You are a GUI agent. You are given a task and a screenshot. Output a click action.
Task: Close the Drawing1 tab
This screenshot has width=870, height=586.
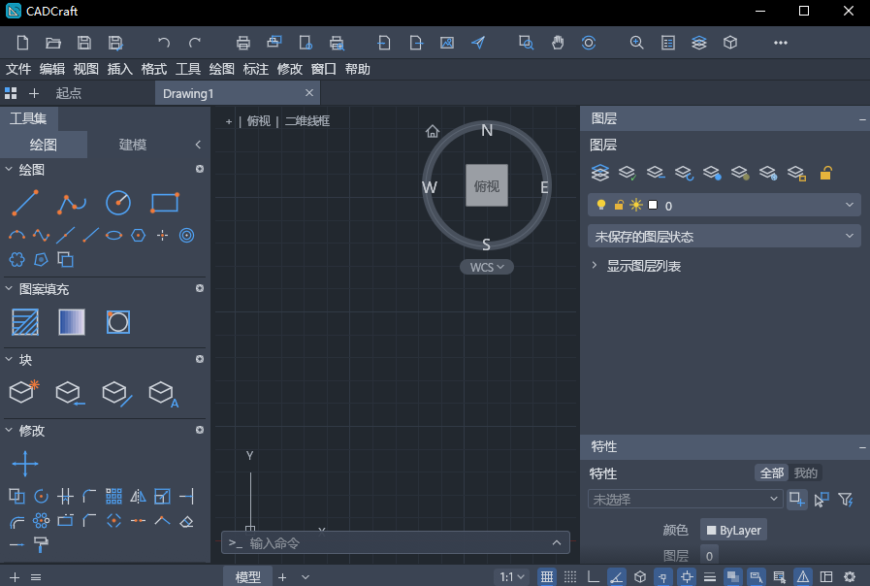309,93
